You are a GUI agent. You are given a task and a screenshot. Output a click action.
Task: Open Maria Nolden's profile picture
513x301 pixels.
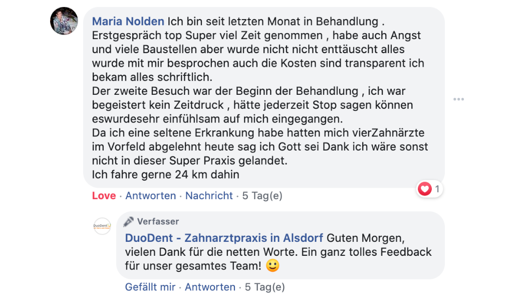tap(64, 21)
